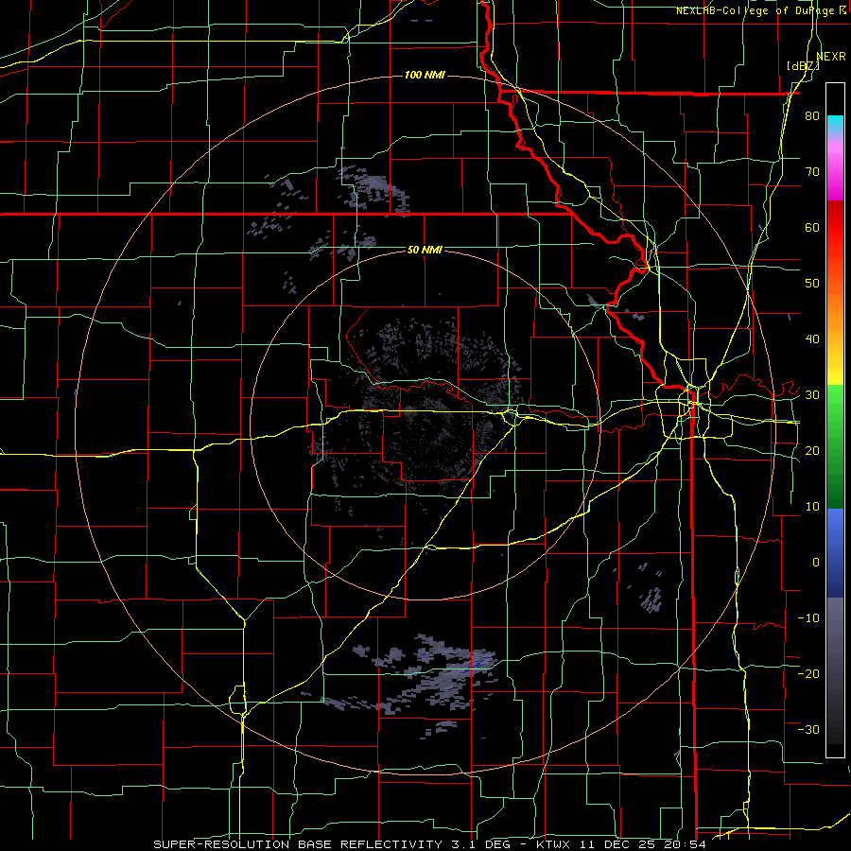Click the 100 NMI range ring label

425,75
